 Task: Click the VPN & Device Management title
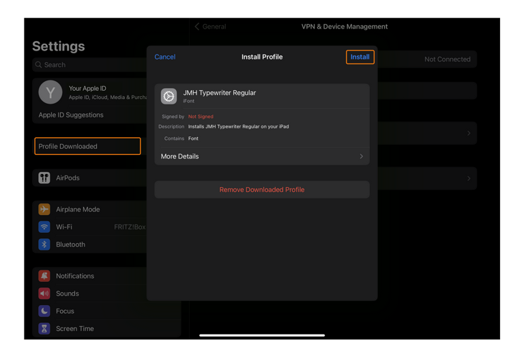pos(345,27)
